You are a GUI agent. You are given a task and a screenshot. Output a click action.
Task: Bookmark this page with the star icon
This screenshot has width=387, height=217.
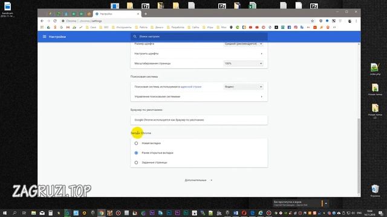click(x=312, y=21)
